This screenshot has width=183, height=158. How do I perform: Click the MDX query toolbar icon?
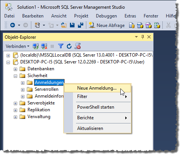click(140, 25)
